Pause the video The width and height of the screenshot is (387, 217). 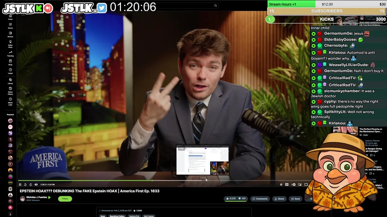(x=20, y=184)
